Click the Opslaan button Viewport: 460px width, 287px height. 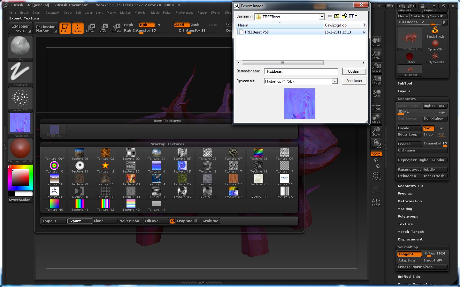point(354,71)
